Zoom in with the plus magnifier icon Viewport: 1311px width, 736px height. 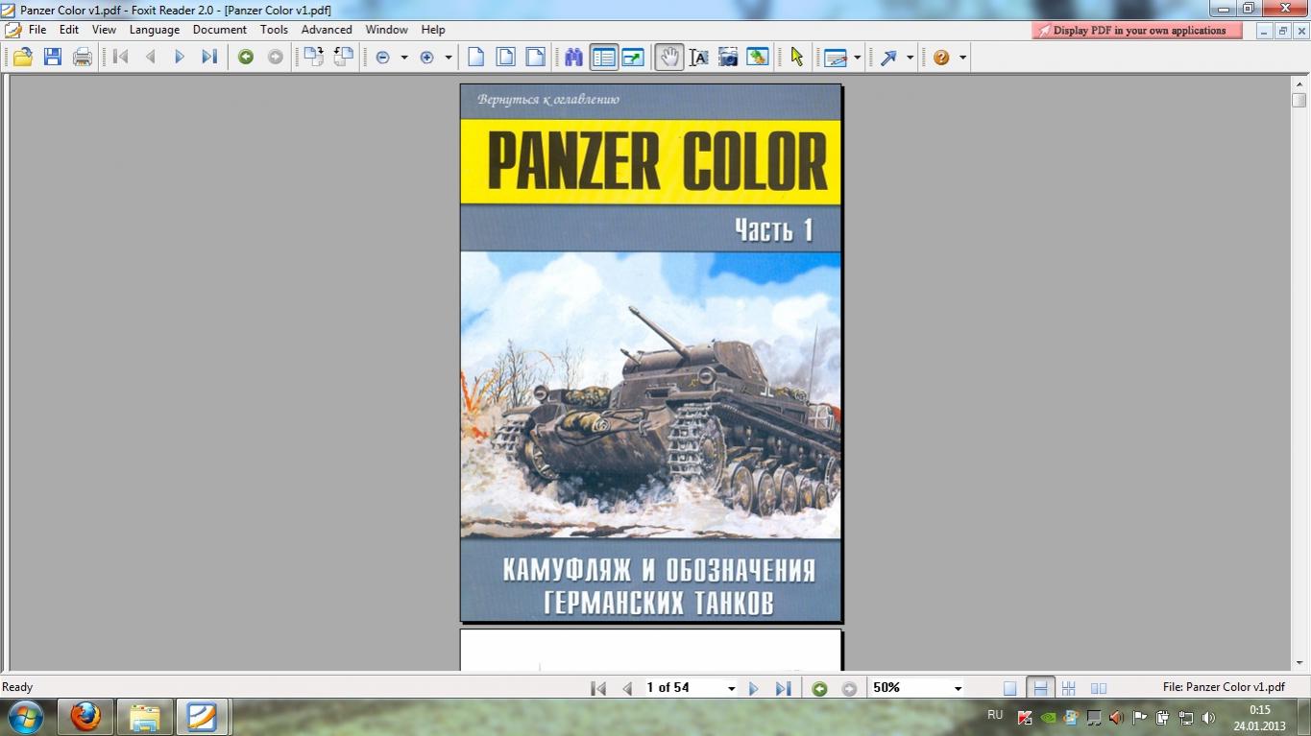click(427, 58)
